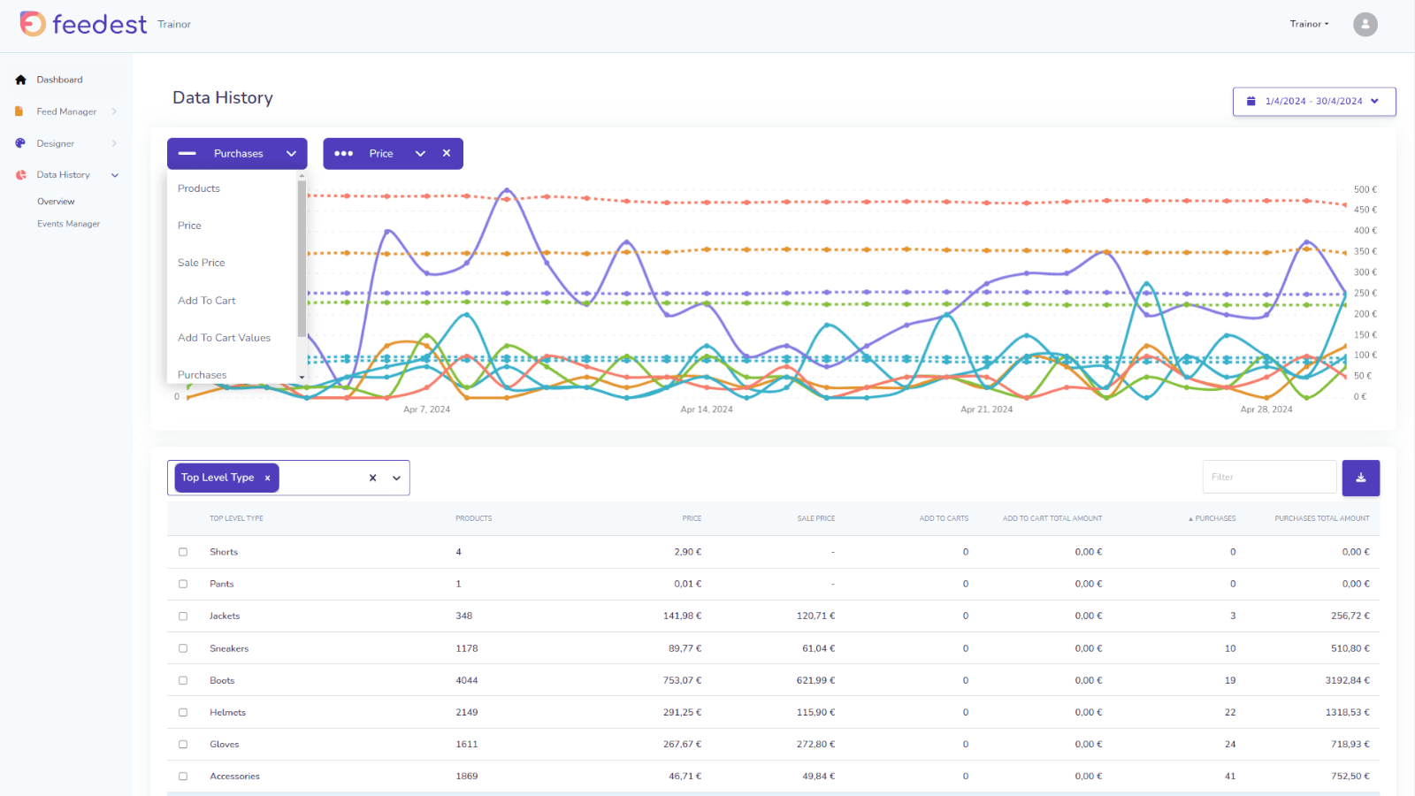Click the Designer palette icon
Viewport: 1415px width, 796px height.
[20, 143]
